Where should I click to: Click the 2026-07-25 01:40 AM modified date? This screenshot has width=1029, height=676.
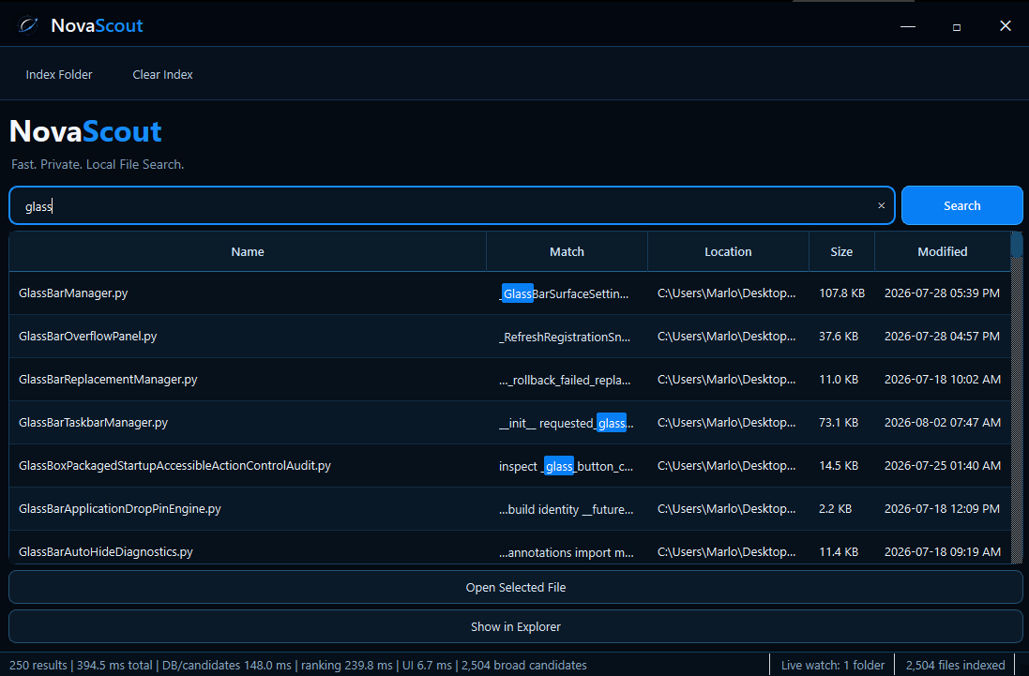coord(943,466)
